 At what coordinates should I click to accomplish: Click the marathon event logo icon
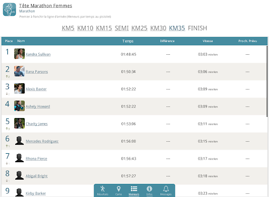[9, 9]
